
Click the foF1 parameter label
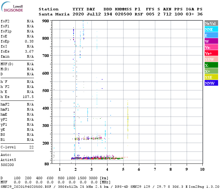click(5, 26)
